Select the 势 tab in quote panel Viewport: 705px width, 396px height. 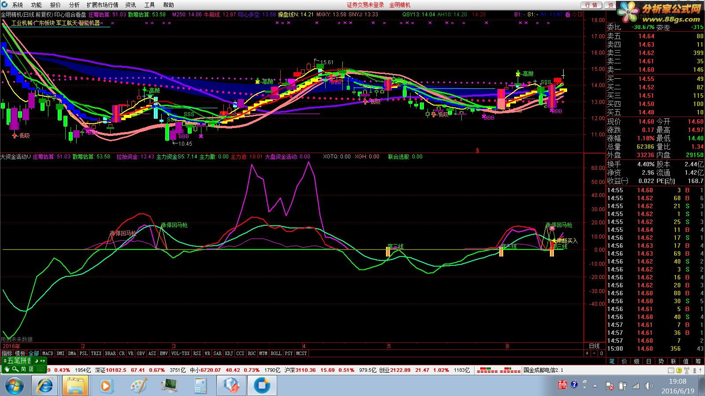click(x=661, y=361)
